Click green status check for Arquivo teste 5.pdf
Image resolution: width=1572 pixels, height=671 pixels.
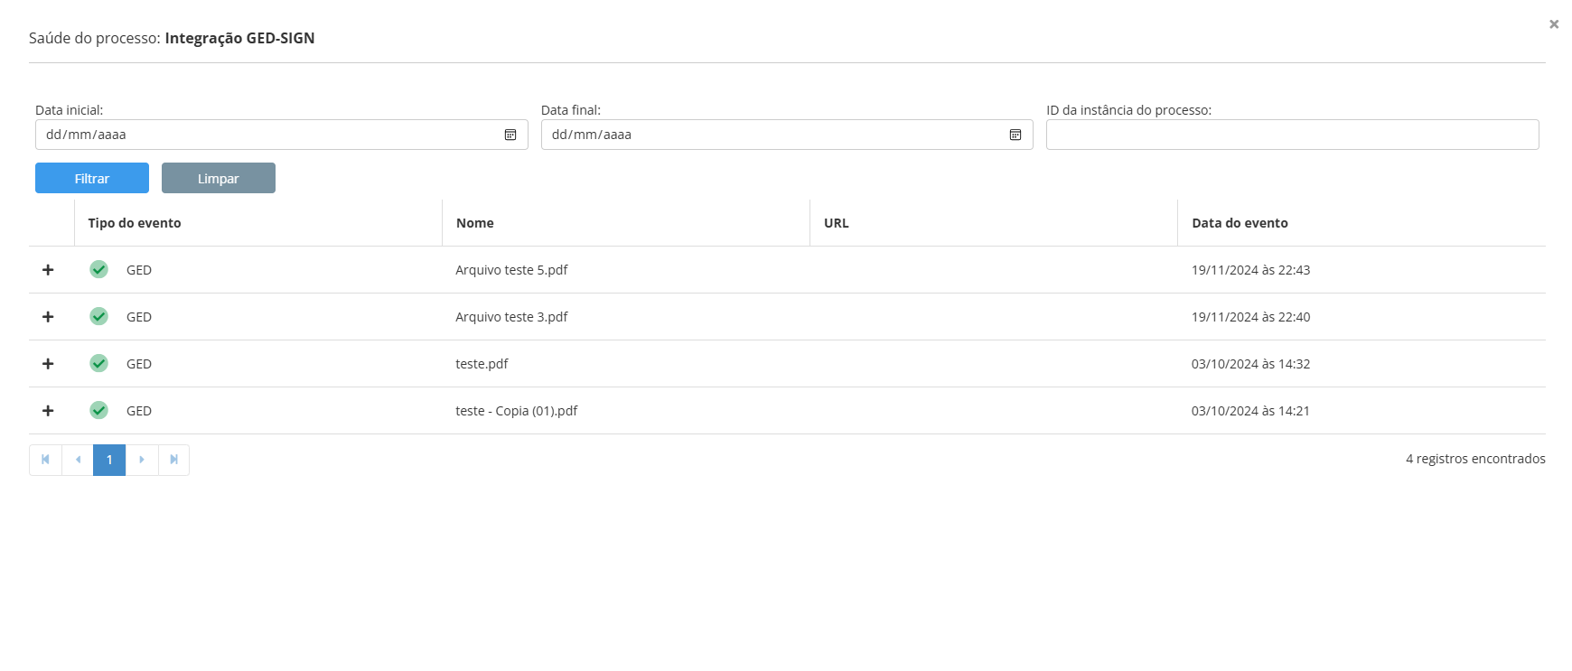(x=99, y=269)
